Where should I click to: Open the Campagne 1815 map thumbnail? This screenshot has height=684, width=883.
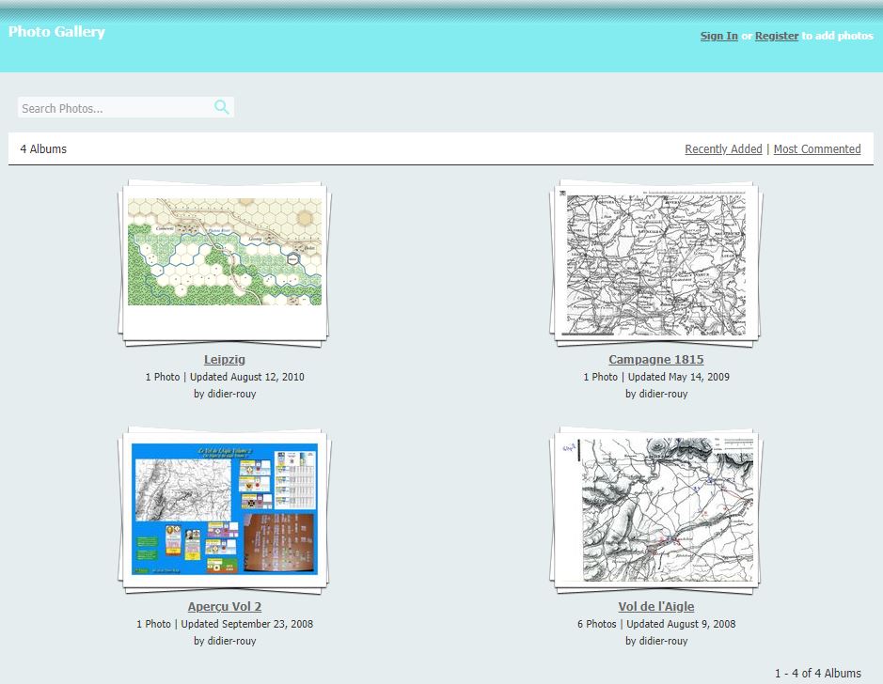[x=655, y=265]
